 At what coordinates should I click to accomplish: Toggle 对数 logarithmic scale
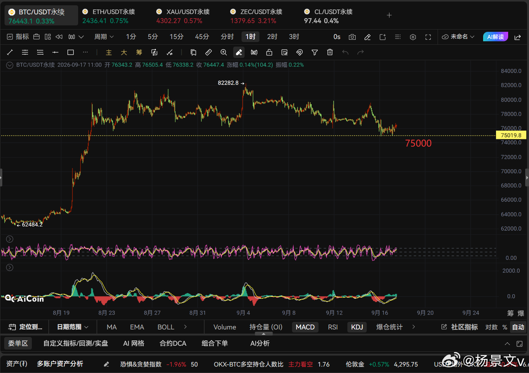(x=491, y=327)
